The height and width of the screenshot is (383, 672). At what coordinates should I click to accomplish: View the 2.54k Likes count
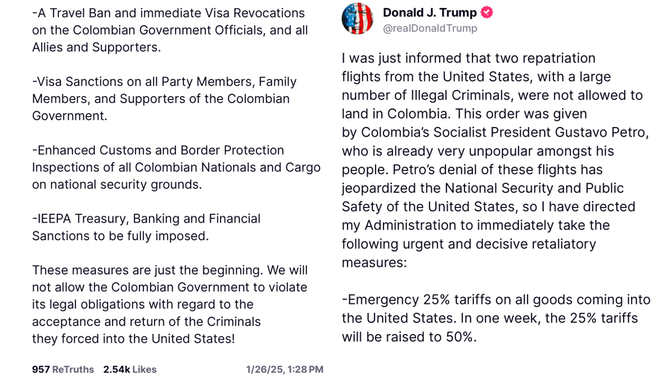130,370
